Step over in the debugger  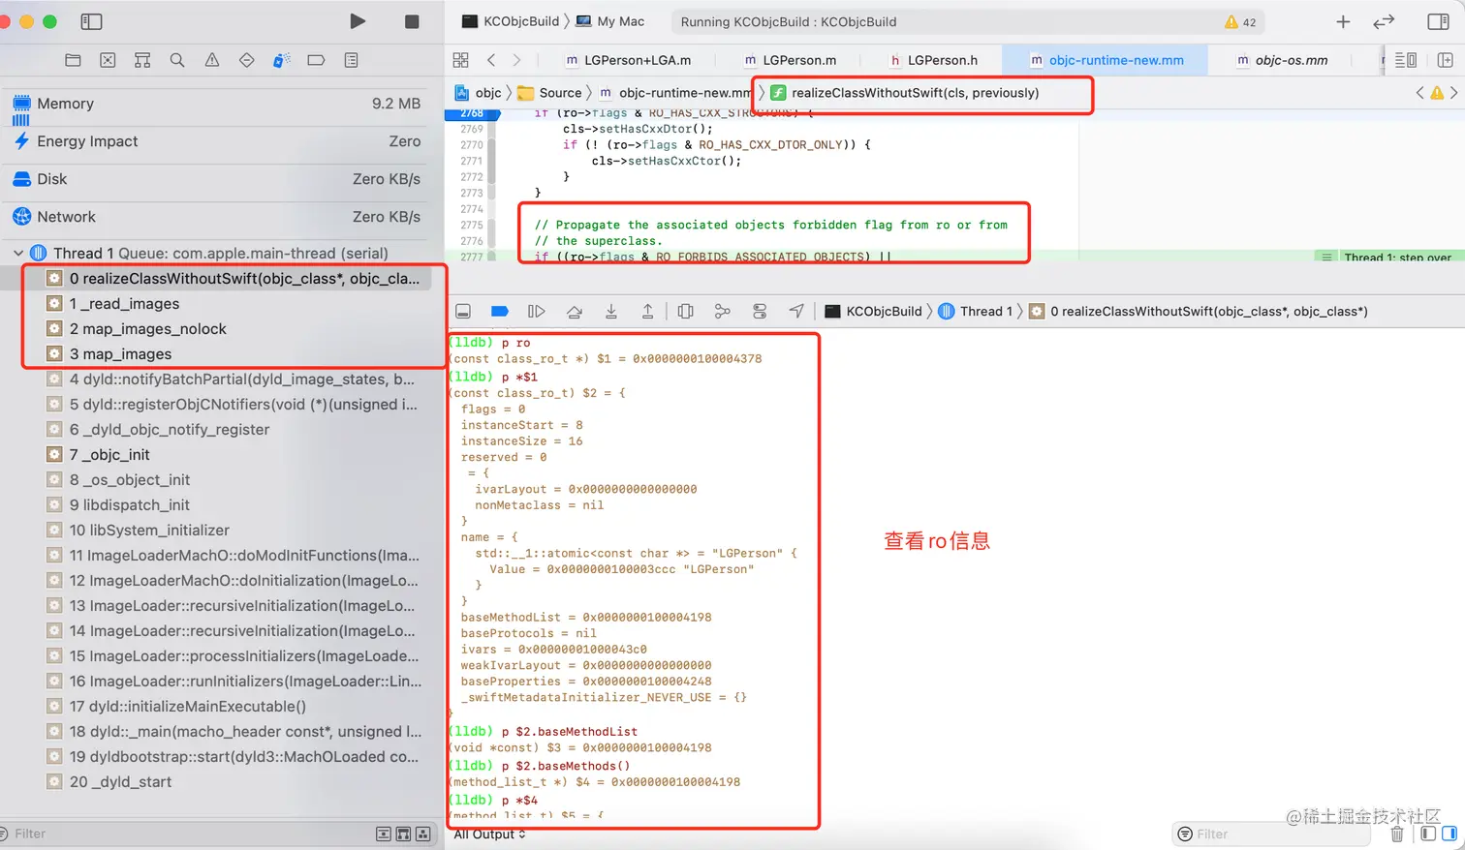(575, 311)
